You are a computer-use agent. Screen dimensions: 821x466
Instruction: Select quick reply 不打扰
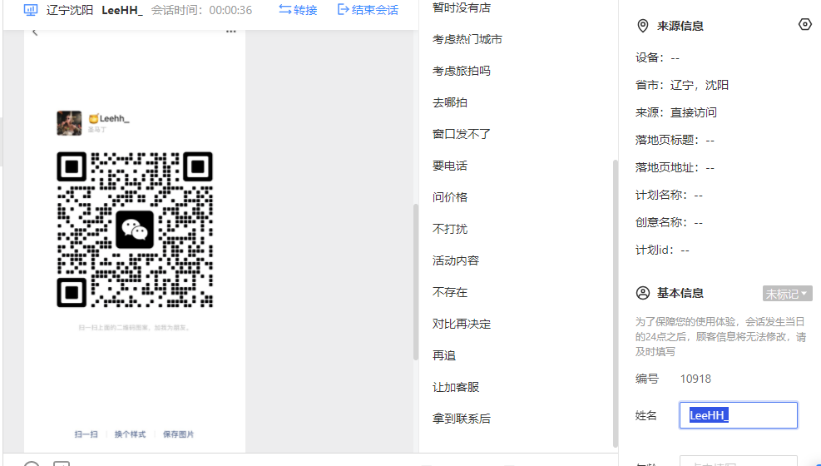click(450, 229)
